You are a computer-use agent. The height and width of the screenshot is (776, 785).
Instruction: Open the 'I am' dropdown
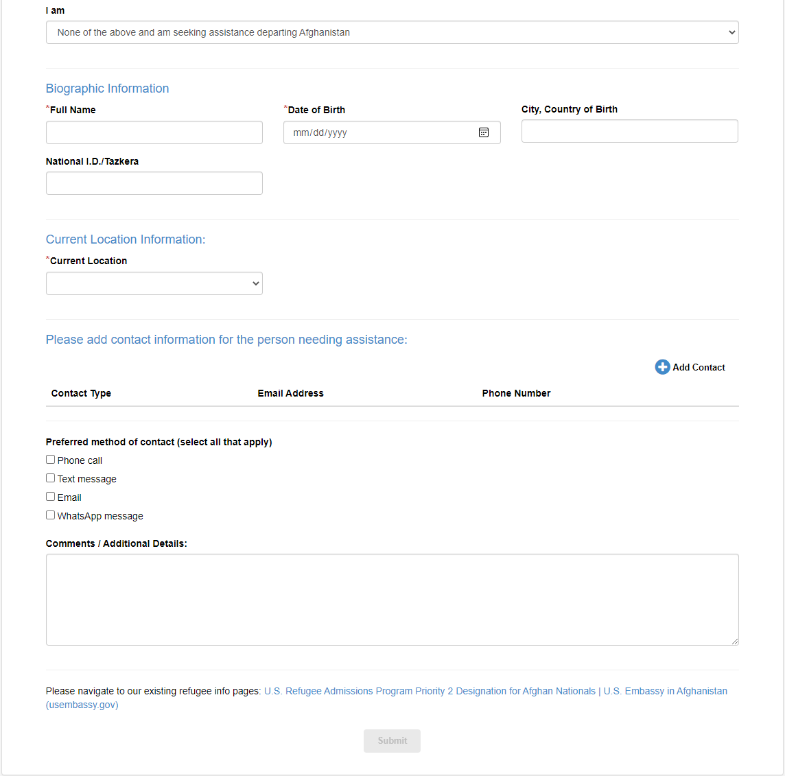392,32
